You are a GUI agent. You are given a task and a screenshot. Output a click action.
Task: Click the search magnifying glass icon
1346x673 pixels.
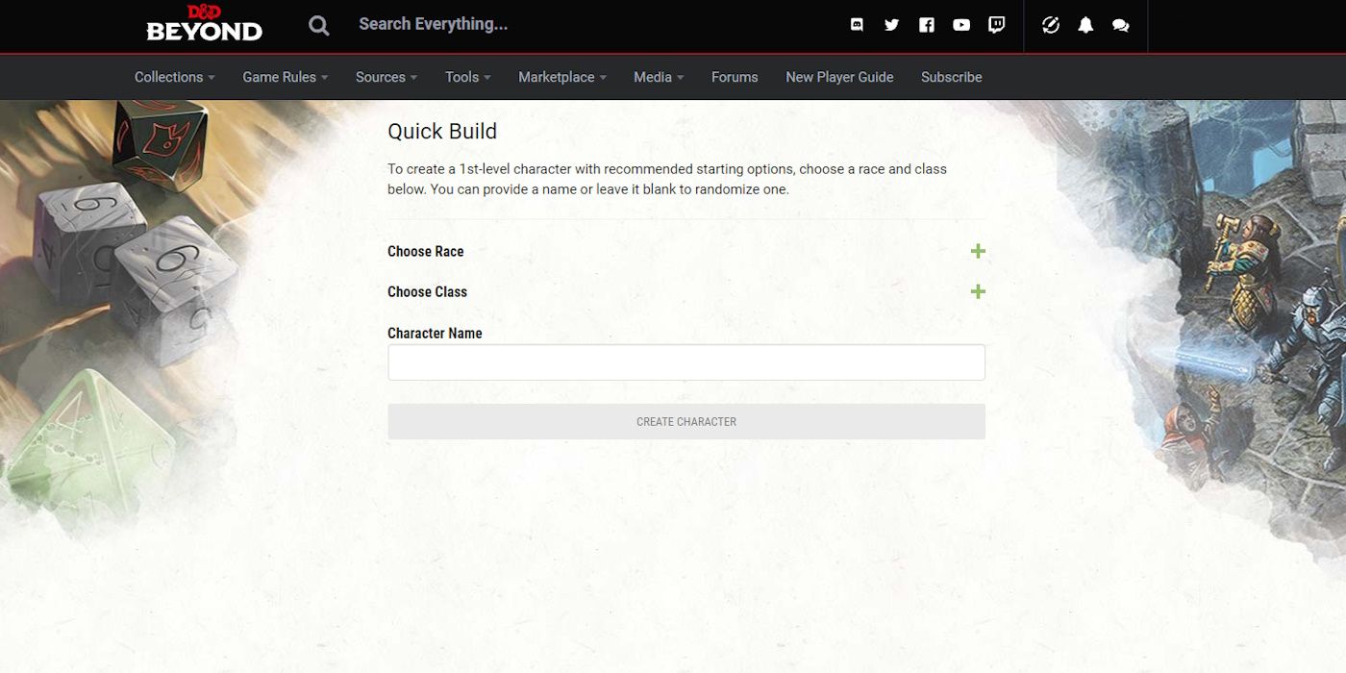318,24
